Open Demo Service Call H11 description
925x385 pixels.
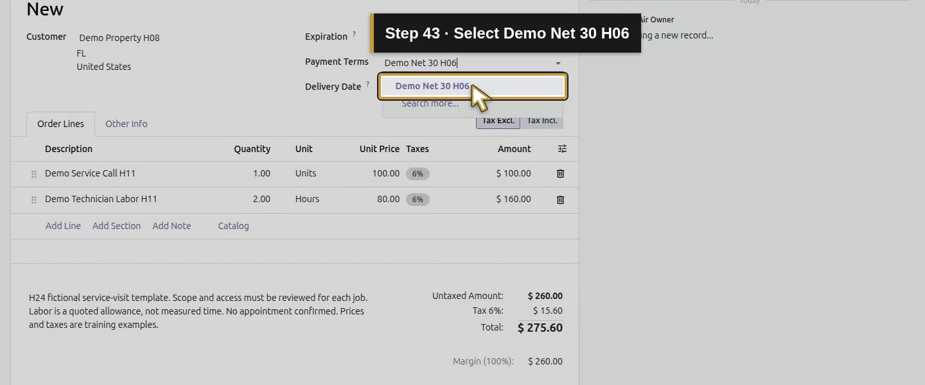click(90, 173)
